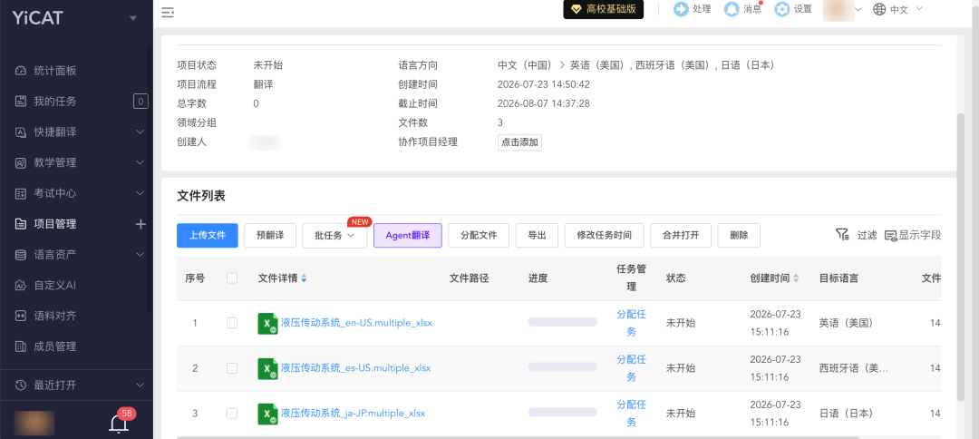
Task: Click 分配任务 for the es-US file
Action: (631, 368)
